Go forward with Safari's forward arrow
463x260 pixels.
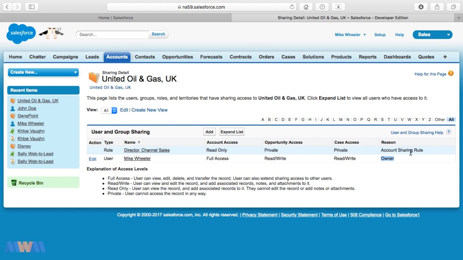pos(17,7)
